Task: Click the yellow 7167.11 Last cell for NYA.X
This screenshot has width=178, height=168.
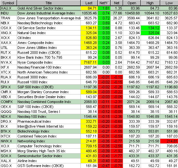Action: point(89,62)
